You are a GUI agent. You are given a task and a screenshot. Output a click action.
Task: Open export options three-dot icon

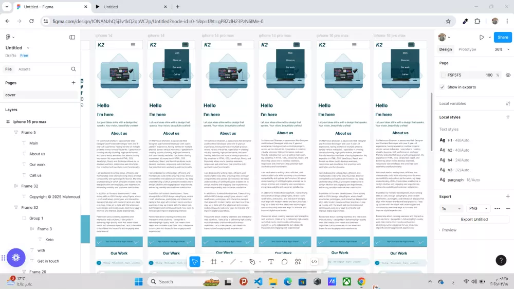pyautogui.click(x=497, y=208)
